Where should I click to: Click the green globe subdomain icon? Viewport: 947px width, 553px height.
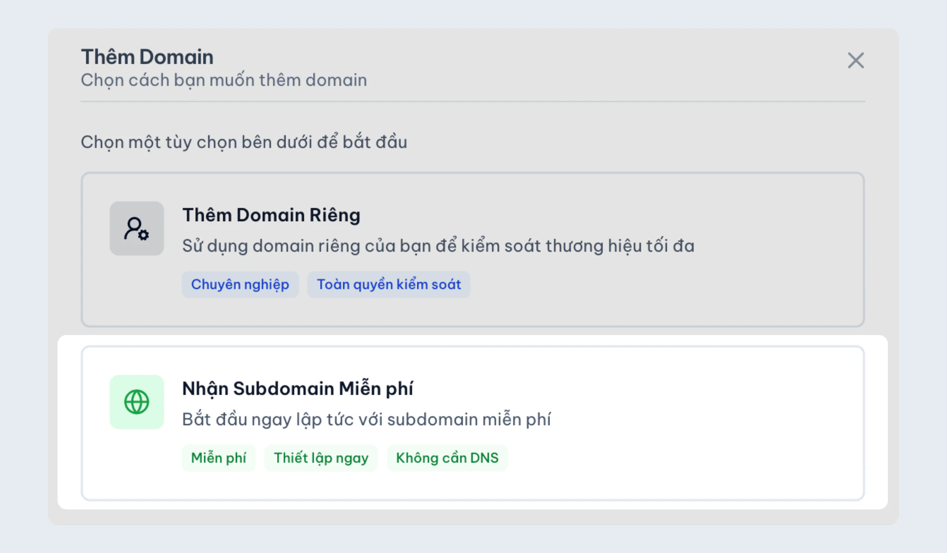pyautogui.click(x=137, y=402)
